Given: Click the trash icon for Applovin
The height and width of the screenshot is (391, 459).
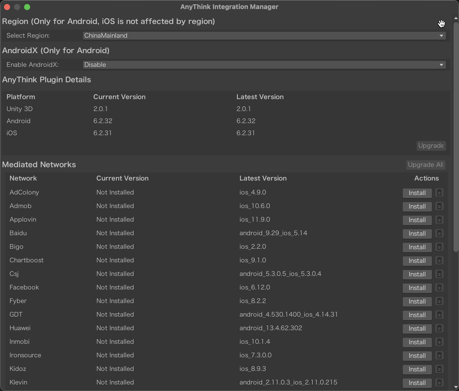Looking at the screenshot, I should pos(439,220).
